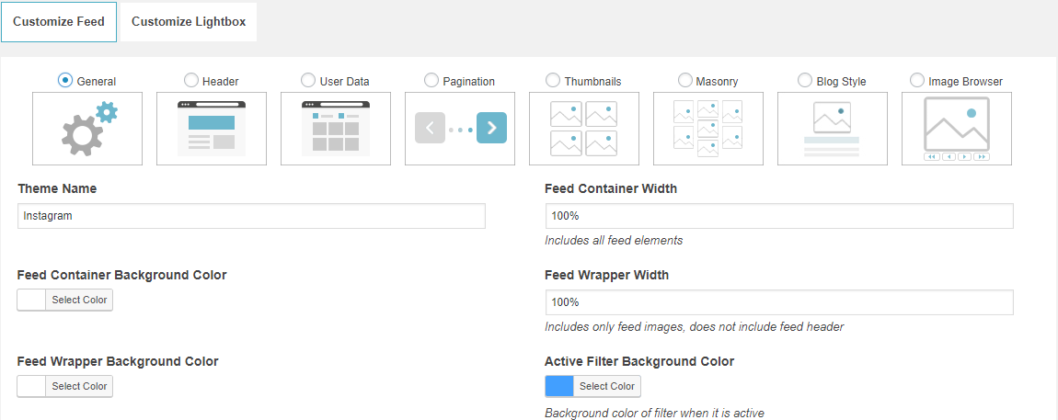
Task: Click the Blog Style preview icon
Action: (x=833, y=129)
